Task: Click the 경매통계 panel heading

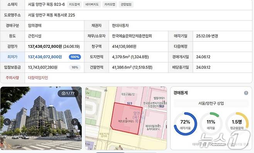Action: (x=181, y=93)
